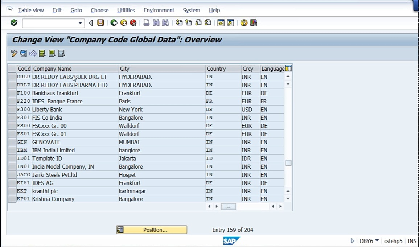419x247 pixels.
Task: Click the vertical scrollbar thumb
Action: pos(288,163)
